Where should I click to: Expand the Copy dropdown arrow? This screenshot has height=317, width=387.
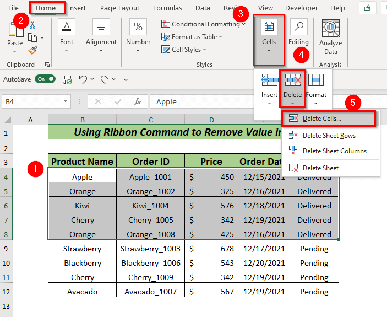42,37
